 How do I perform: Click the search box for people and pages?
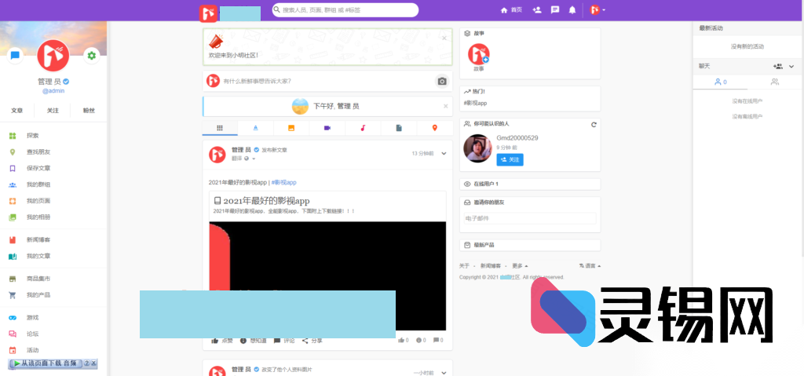(x=345, y=9)
